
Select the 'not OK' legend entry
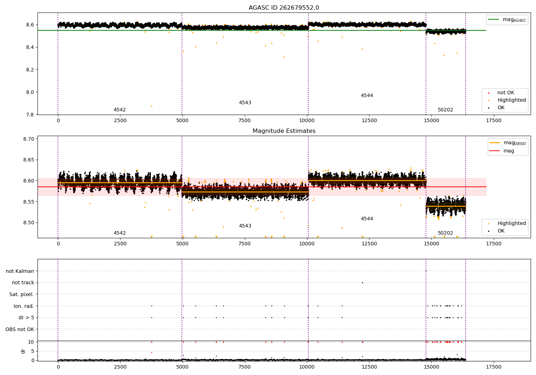click(506, 93)
